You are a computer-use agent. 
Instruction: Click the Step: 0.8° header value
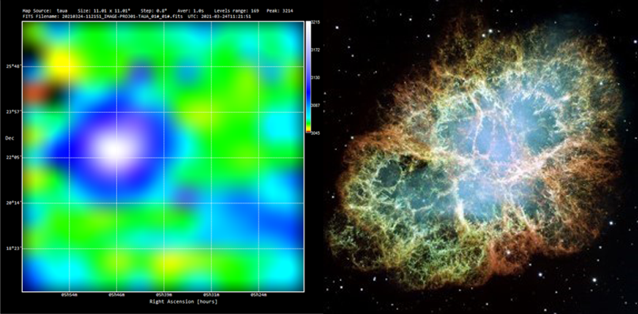coord(155,10)
